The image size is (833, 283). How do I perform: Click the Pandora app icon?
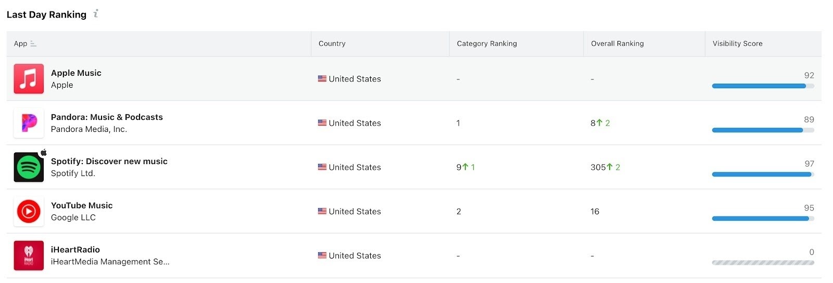(x=29, y=123)
